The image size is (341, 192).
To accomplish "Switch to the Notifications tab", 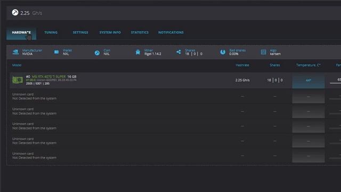I will pos(170,33).
